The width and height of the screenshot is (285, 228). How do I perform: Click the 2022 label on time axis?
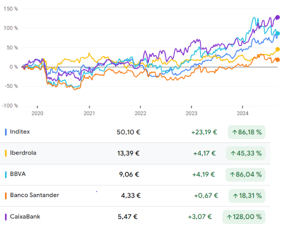click(x=141, y=113)
